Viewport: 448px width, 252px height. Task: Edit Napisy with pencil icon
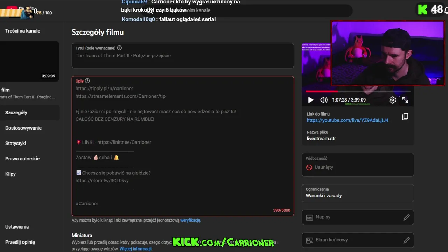[x=406, y=217]
